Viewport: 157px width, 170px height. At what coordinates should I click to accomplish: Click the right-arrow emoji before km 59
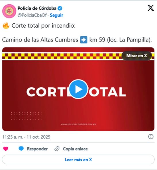coord(84,40)
